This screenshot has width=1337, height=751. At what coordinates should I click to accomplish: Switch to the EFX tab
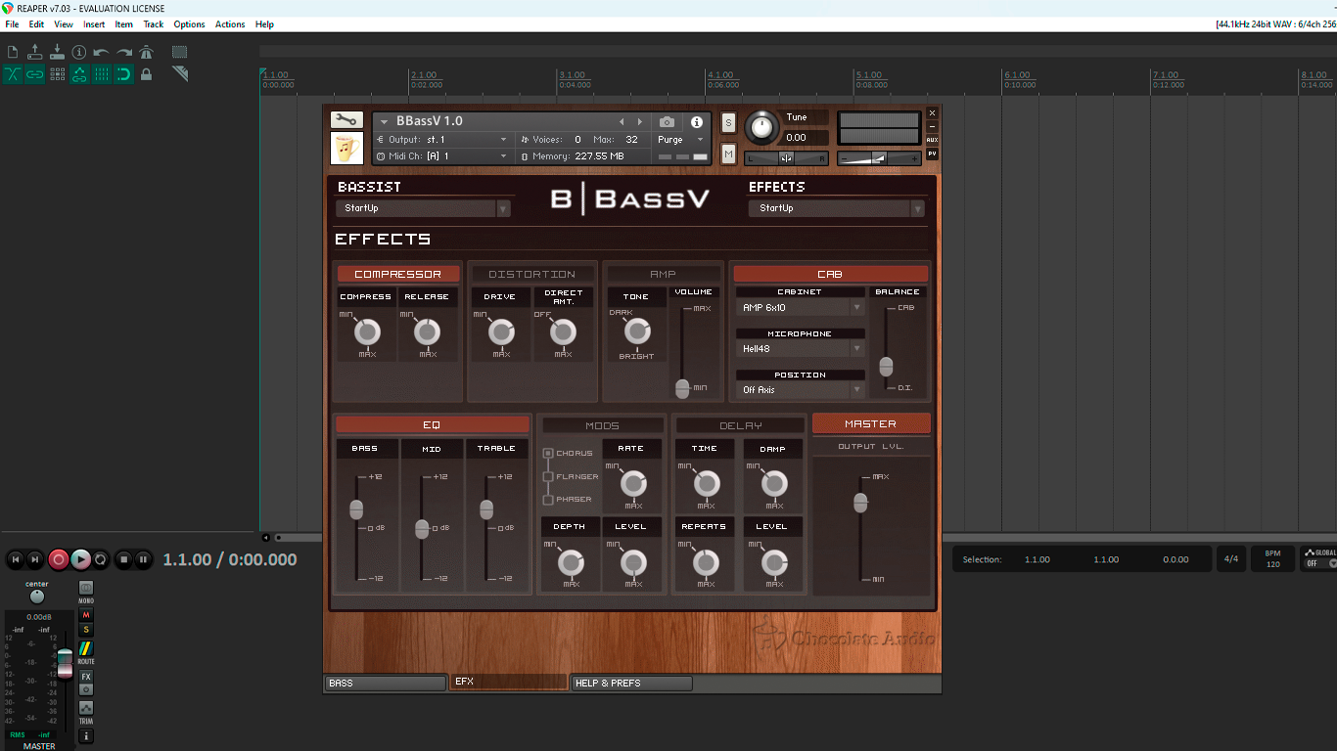508,682
